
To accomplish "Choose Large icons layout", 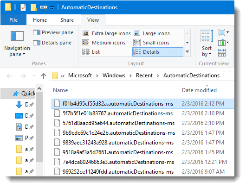I will 152,33.
